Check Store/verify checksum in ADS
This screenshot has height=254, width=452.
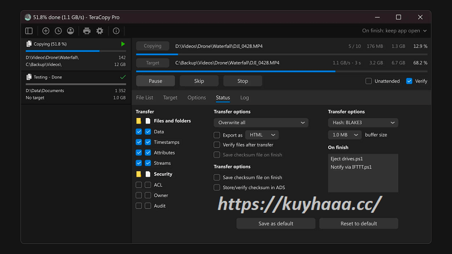217,187
